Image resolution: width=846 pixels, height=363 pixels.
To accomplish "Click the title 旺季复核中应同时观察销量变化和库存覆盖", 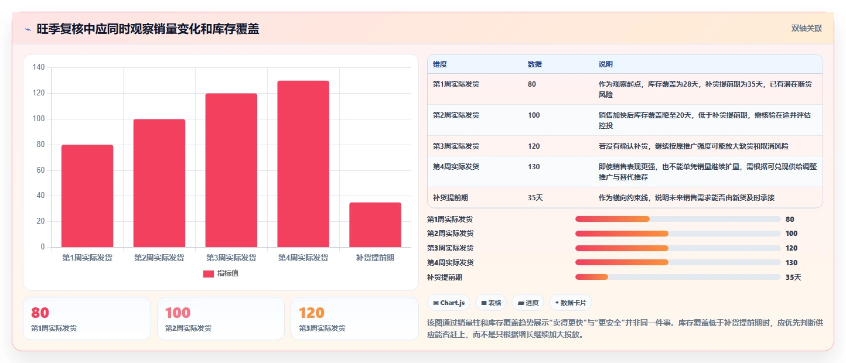I will tap(148, 29).
